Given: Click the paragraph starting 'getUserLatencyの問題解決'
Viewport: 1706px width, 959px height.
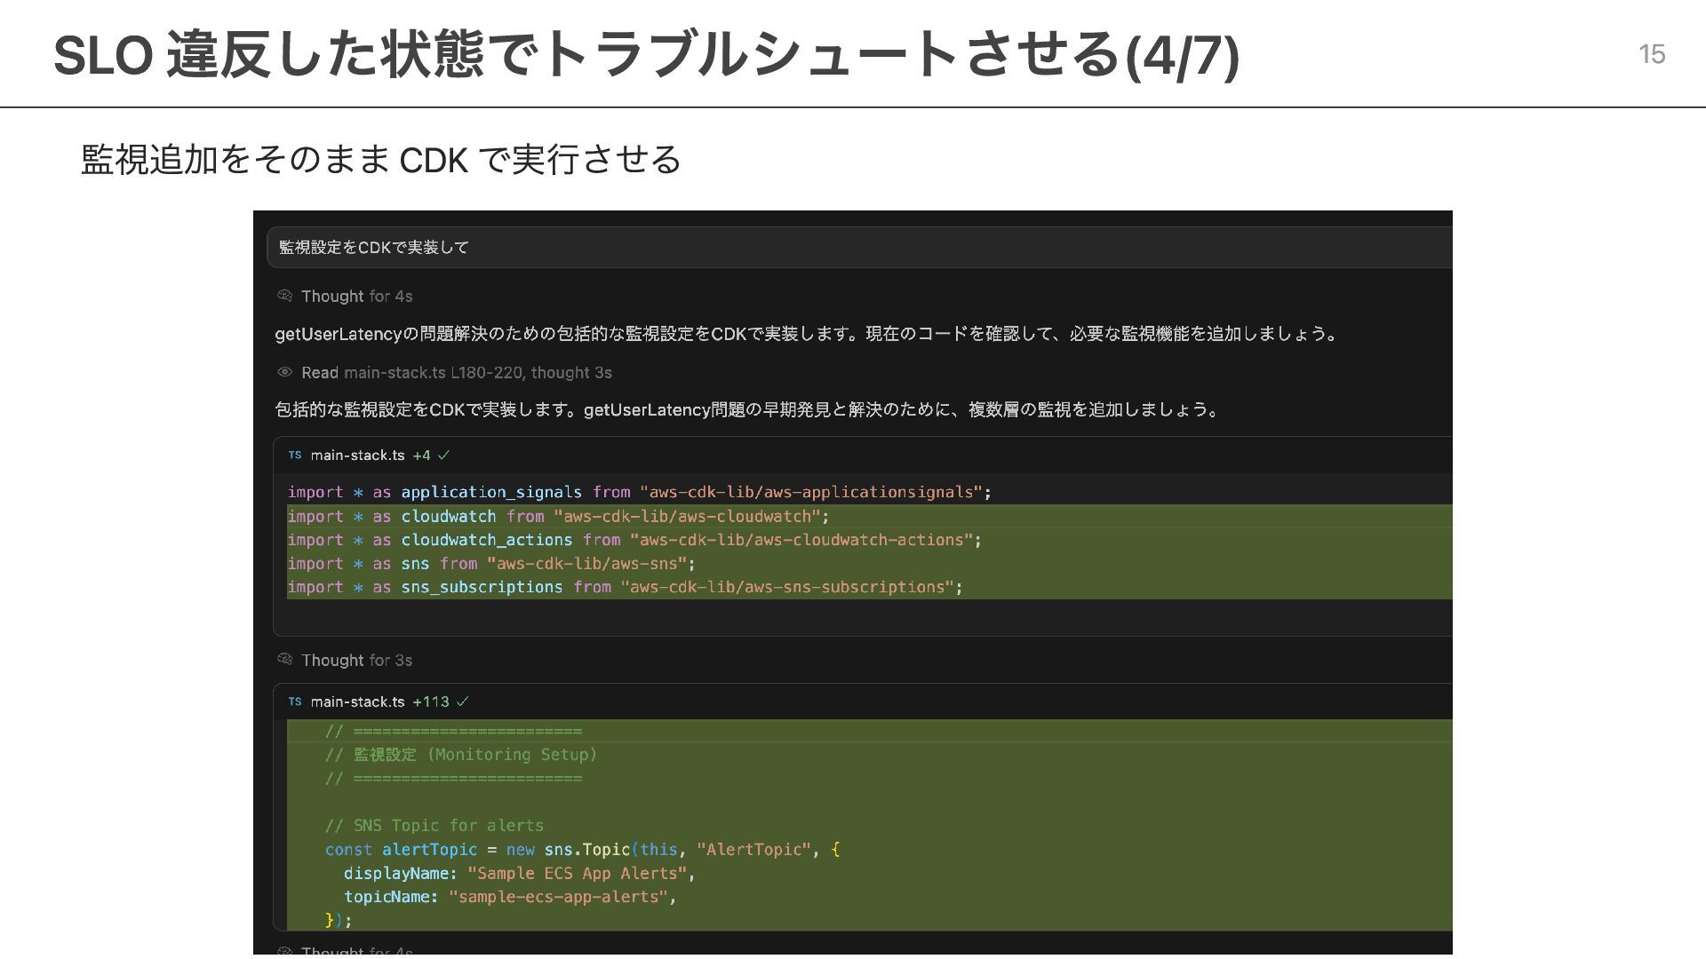Looking at the screenshot, I should [x=806, y=334].
